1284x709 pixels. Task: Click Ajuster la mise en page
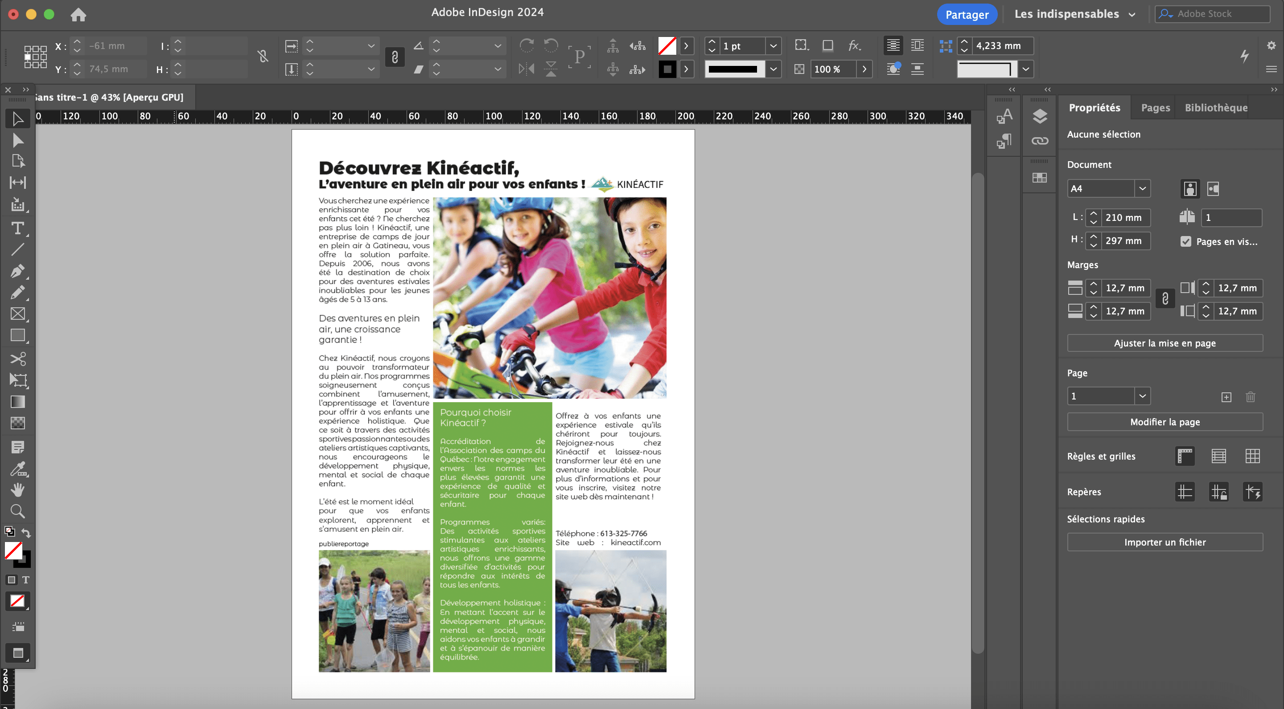(x=1165, y=343)
